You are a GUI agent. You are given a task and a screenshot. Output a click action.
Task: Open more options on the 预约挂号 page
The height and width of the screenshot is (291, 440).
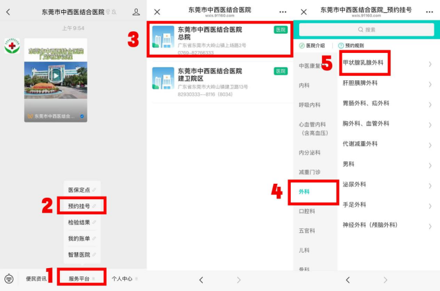coord(429,11)
